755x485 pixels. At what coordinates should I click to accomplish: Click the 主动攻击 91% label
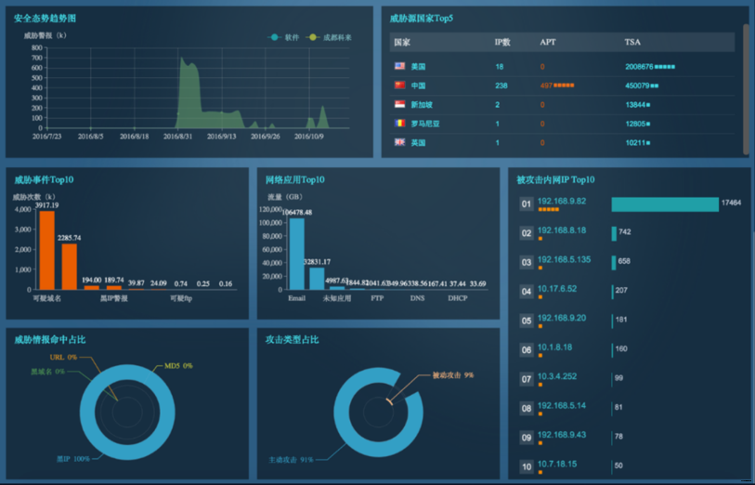[291, 460]
